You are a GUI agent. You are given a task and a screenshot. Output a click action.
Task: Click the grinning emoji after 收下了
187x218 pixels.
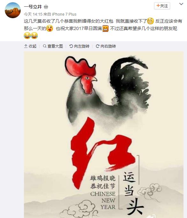(150, 21)
